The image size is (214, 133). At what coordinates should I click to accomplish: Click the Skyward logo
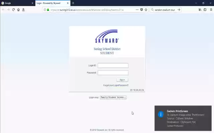(107, 36)
